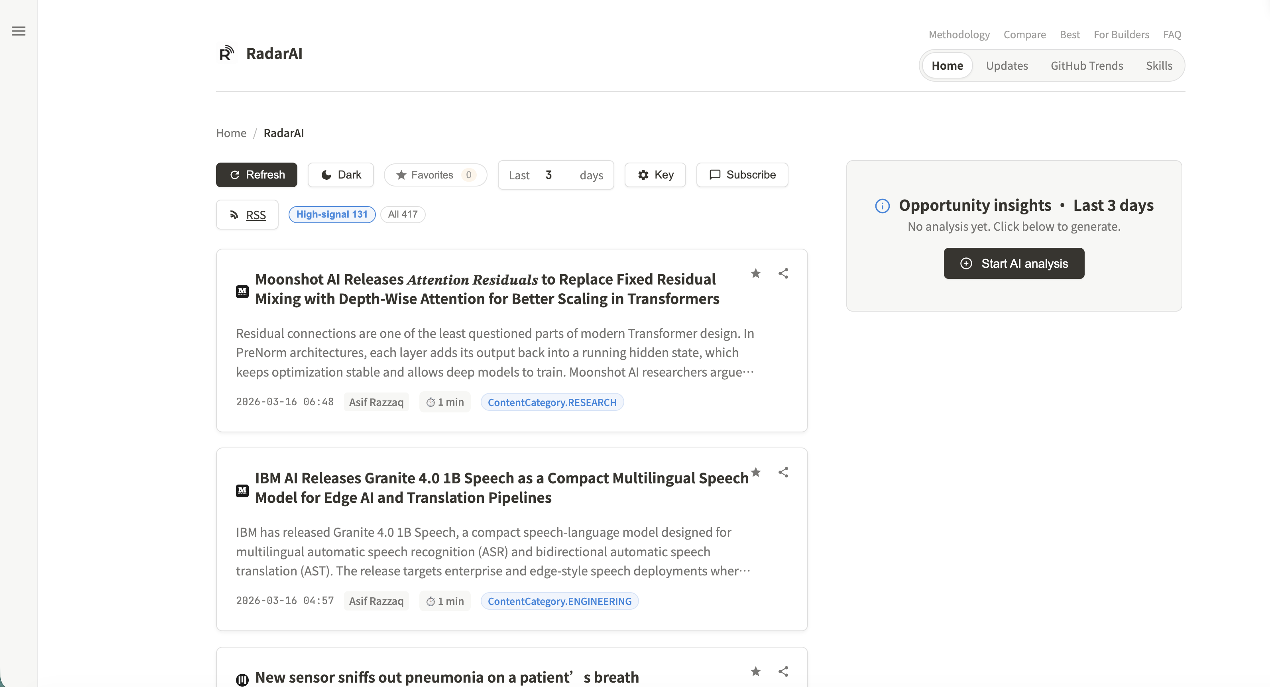This screenshot has width=1270, height=687.
Task: Click the RadarAI logo icon
Action: click(226, 53)
